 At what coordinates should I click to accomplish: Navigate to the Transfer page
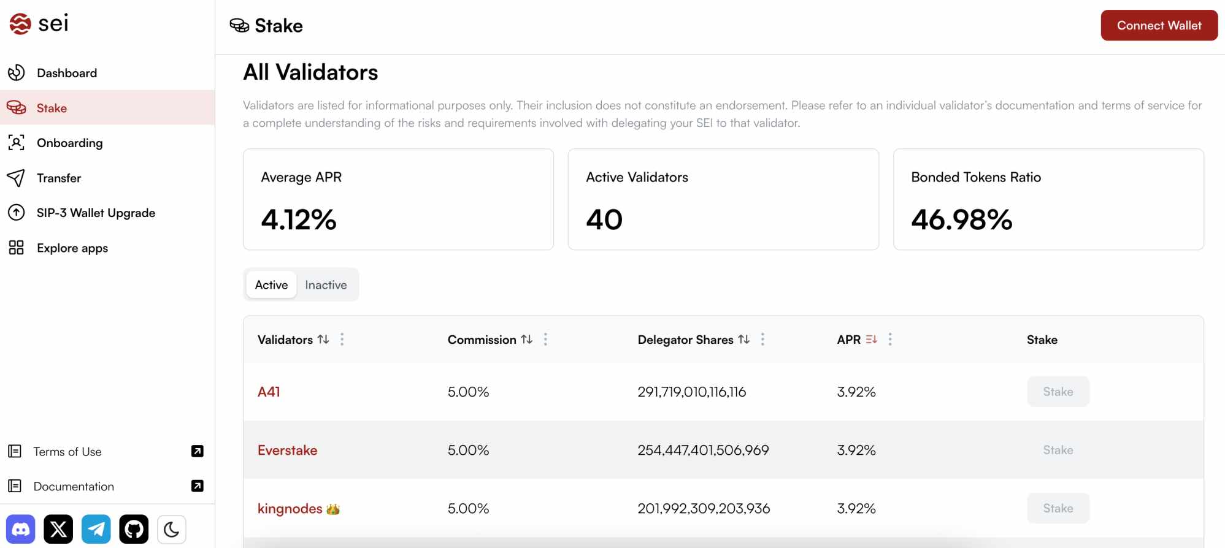tap(107, 178)
